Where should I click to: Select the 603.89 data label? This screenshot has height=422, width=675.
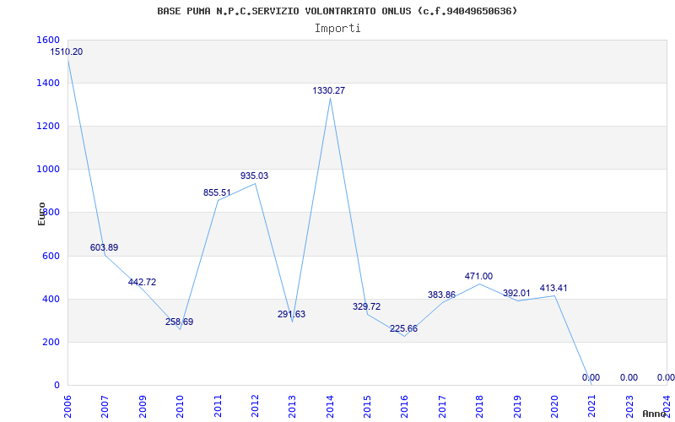point(104,247)
